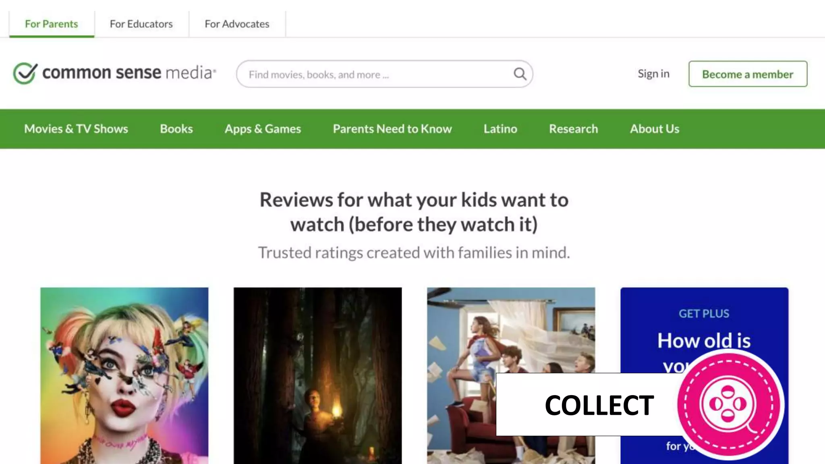Focus the Find movies, books search field
The height and width of the screenshot is (464, 825).
(x=385, y=74)
